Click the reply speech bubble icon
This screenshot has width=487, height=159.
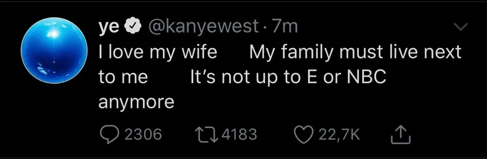tap(109, 135)
